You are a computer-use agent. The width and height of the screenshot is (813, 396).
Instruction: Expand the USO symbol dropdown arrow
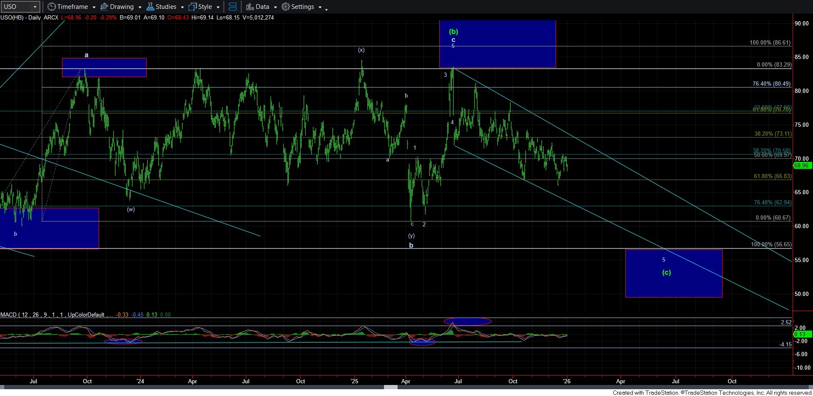pyautogui.click(x=35, y=7)
